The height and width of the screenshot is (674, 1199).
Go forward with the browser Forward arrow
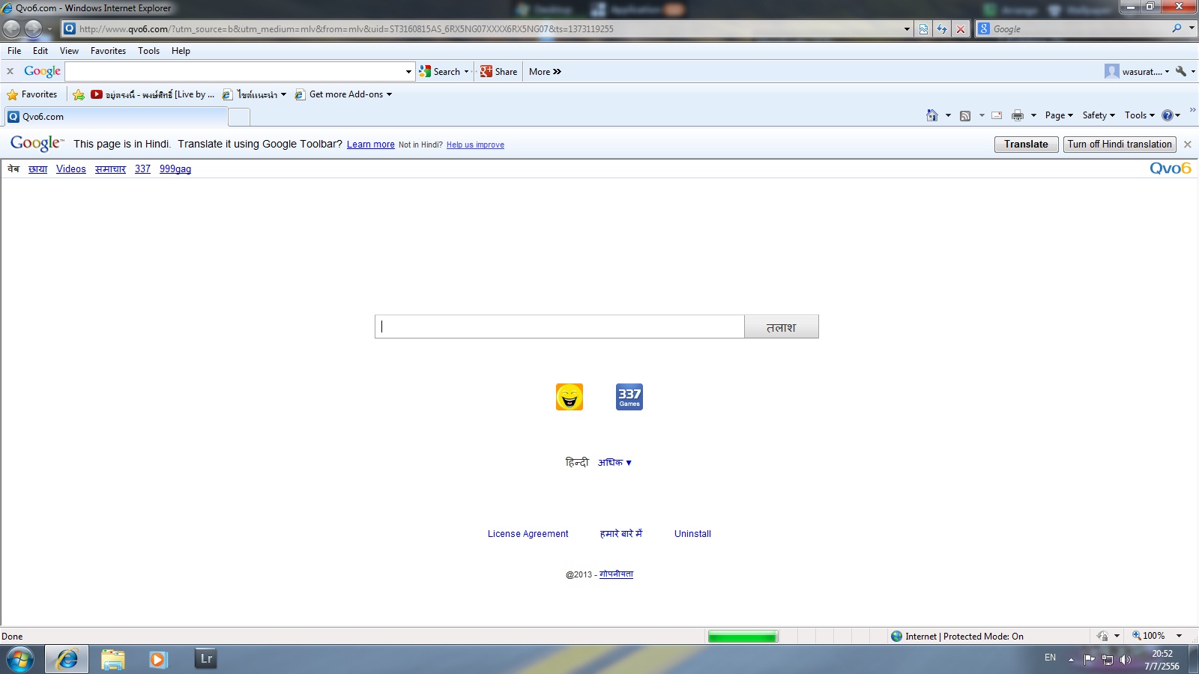coord(33,29)
